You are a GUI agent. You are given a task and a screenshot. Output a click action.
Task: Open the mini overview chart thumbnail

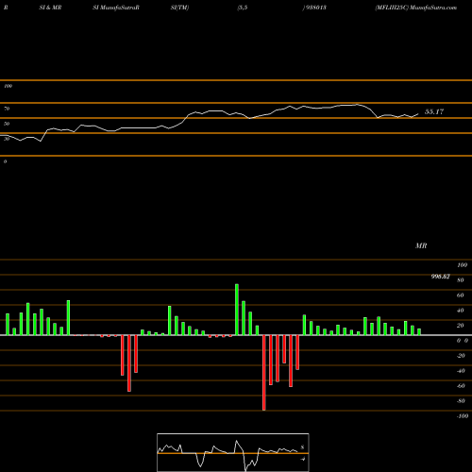pos(233,452)
